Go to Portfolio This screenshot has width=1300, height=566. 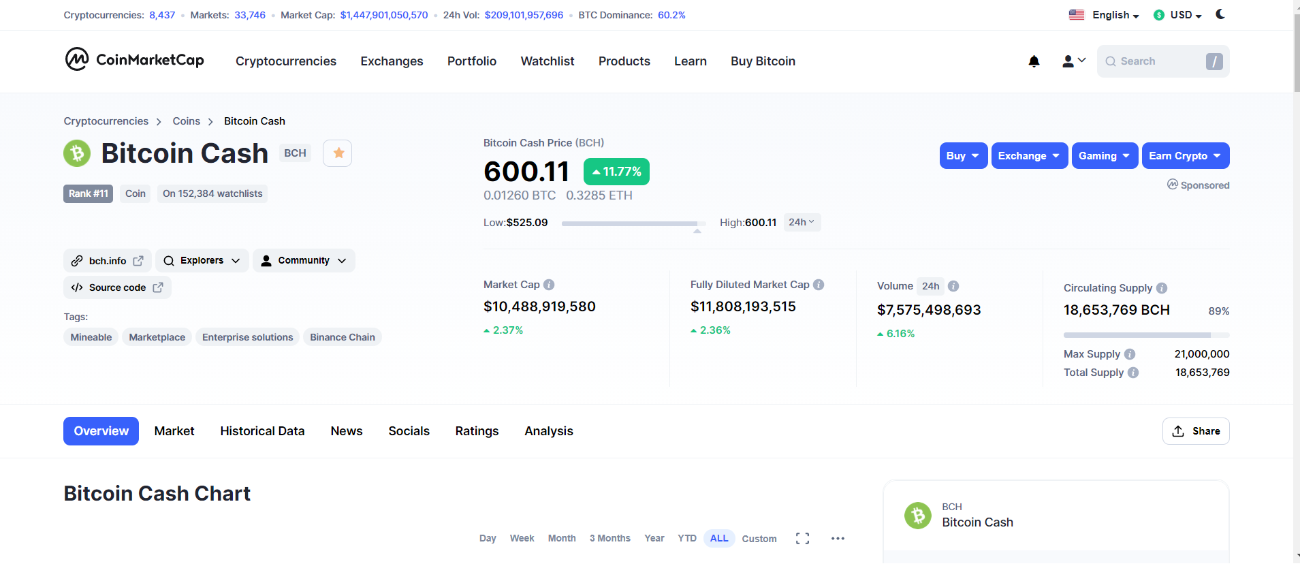[472, 61]
